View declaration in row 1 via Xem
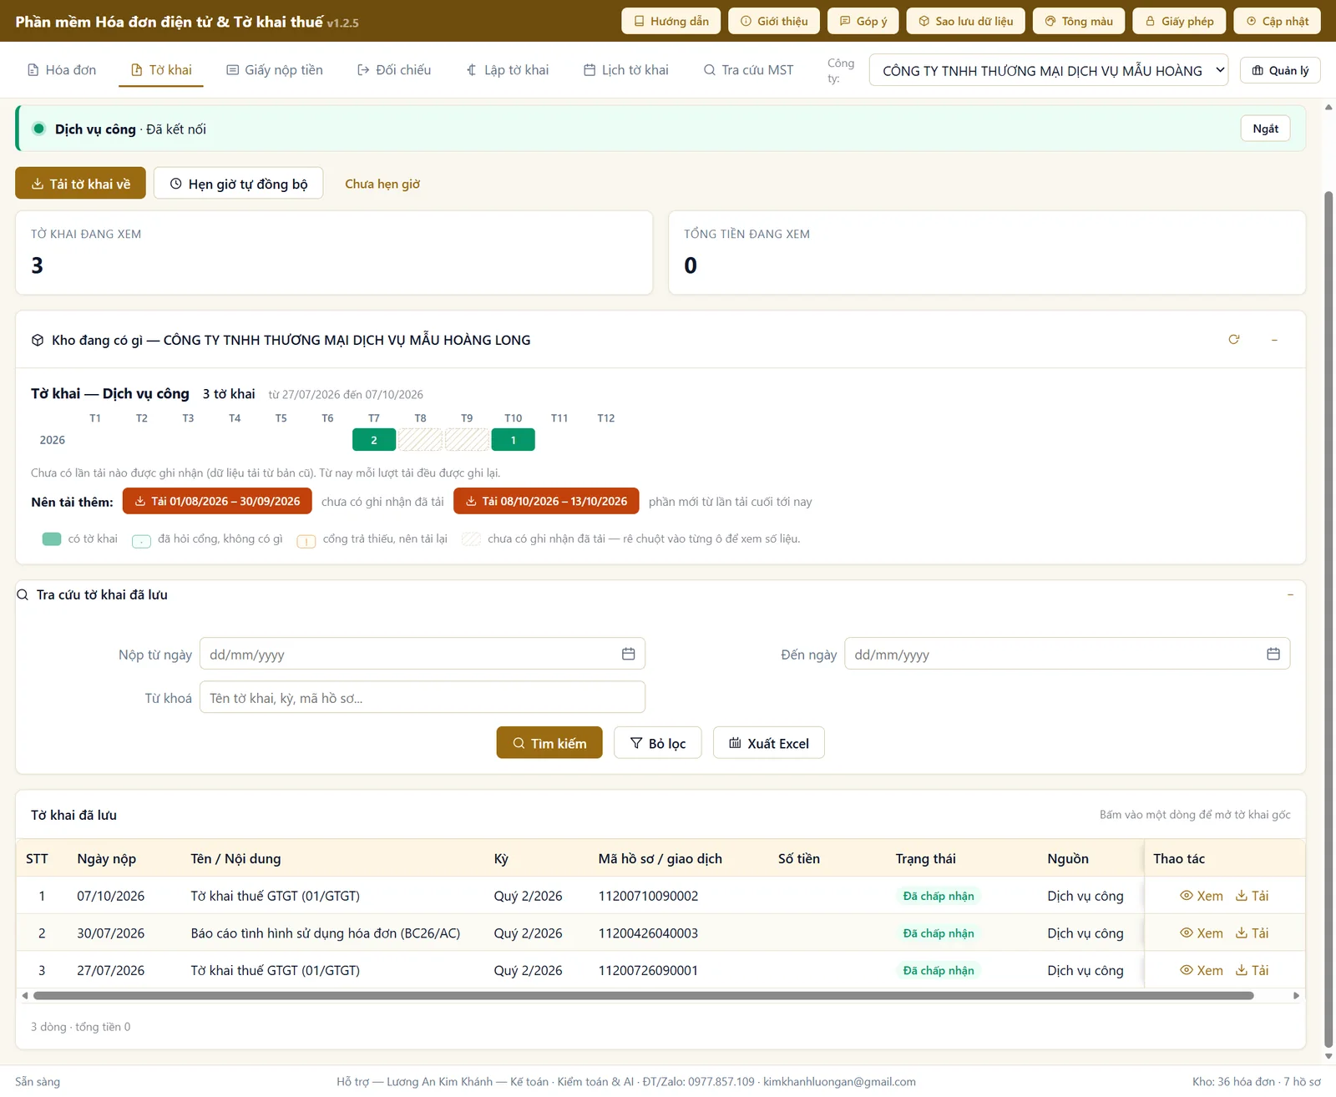The image size is (1336, 1097). click(1201, 896)
